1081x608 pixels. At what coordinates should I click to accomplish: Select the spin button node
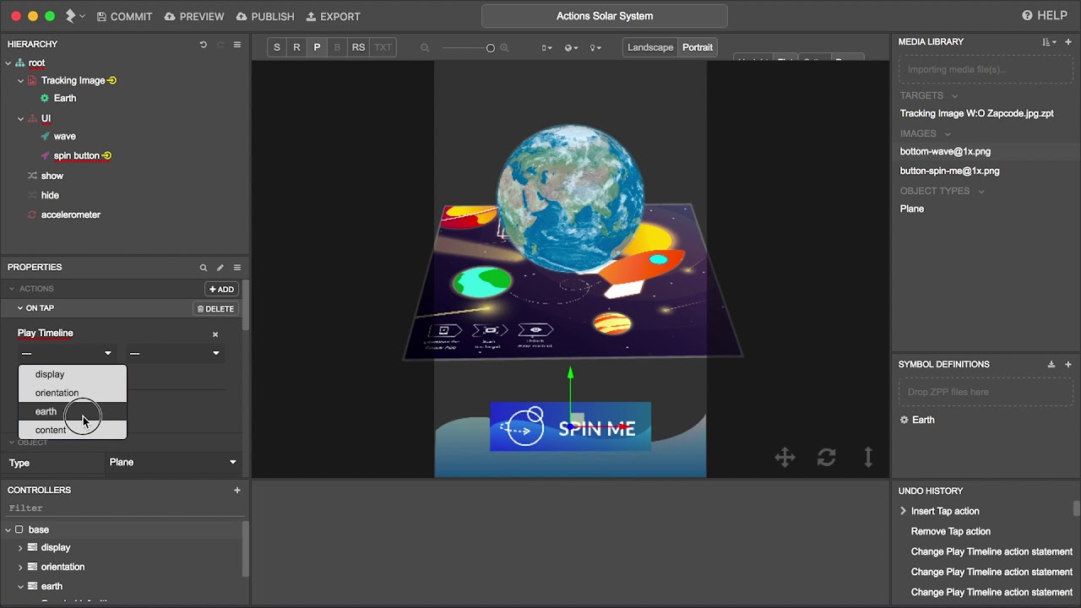77,155
